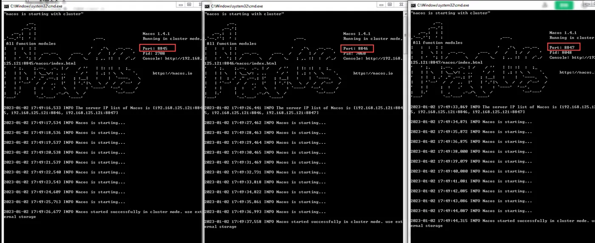595x243 pixels.
Task: Click the log line at 17:49:38,000
Action: point(471,151)
